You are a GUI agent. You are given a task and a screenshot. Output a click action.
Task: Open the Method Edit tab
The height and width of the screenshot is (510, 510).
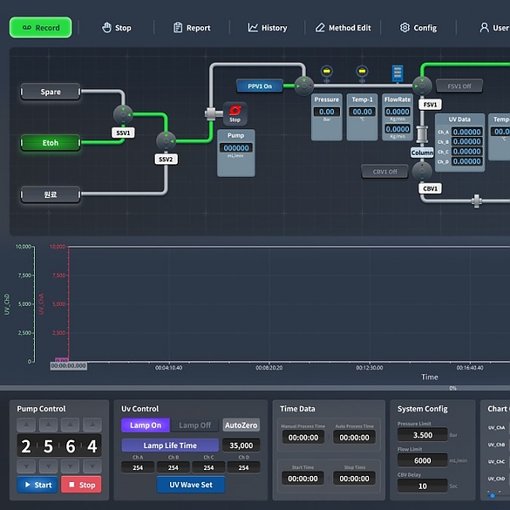pyautogui.click(x=343, y=28)
